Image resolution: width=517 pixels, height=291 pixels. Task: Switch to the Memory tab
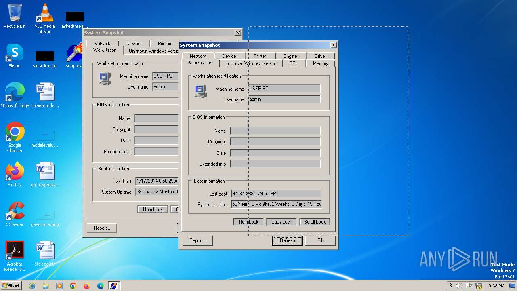click(321, 63)
